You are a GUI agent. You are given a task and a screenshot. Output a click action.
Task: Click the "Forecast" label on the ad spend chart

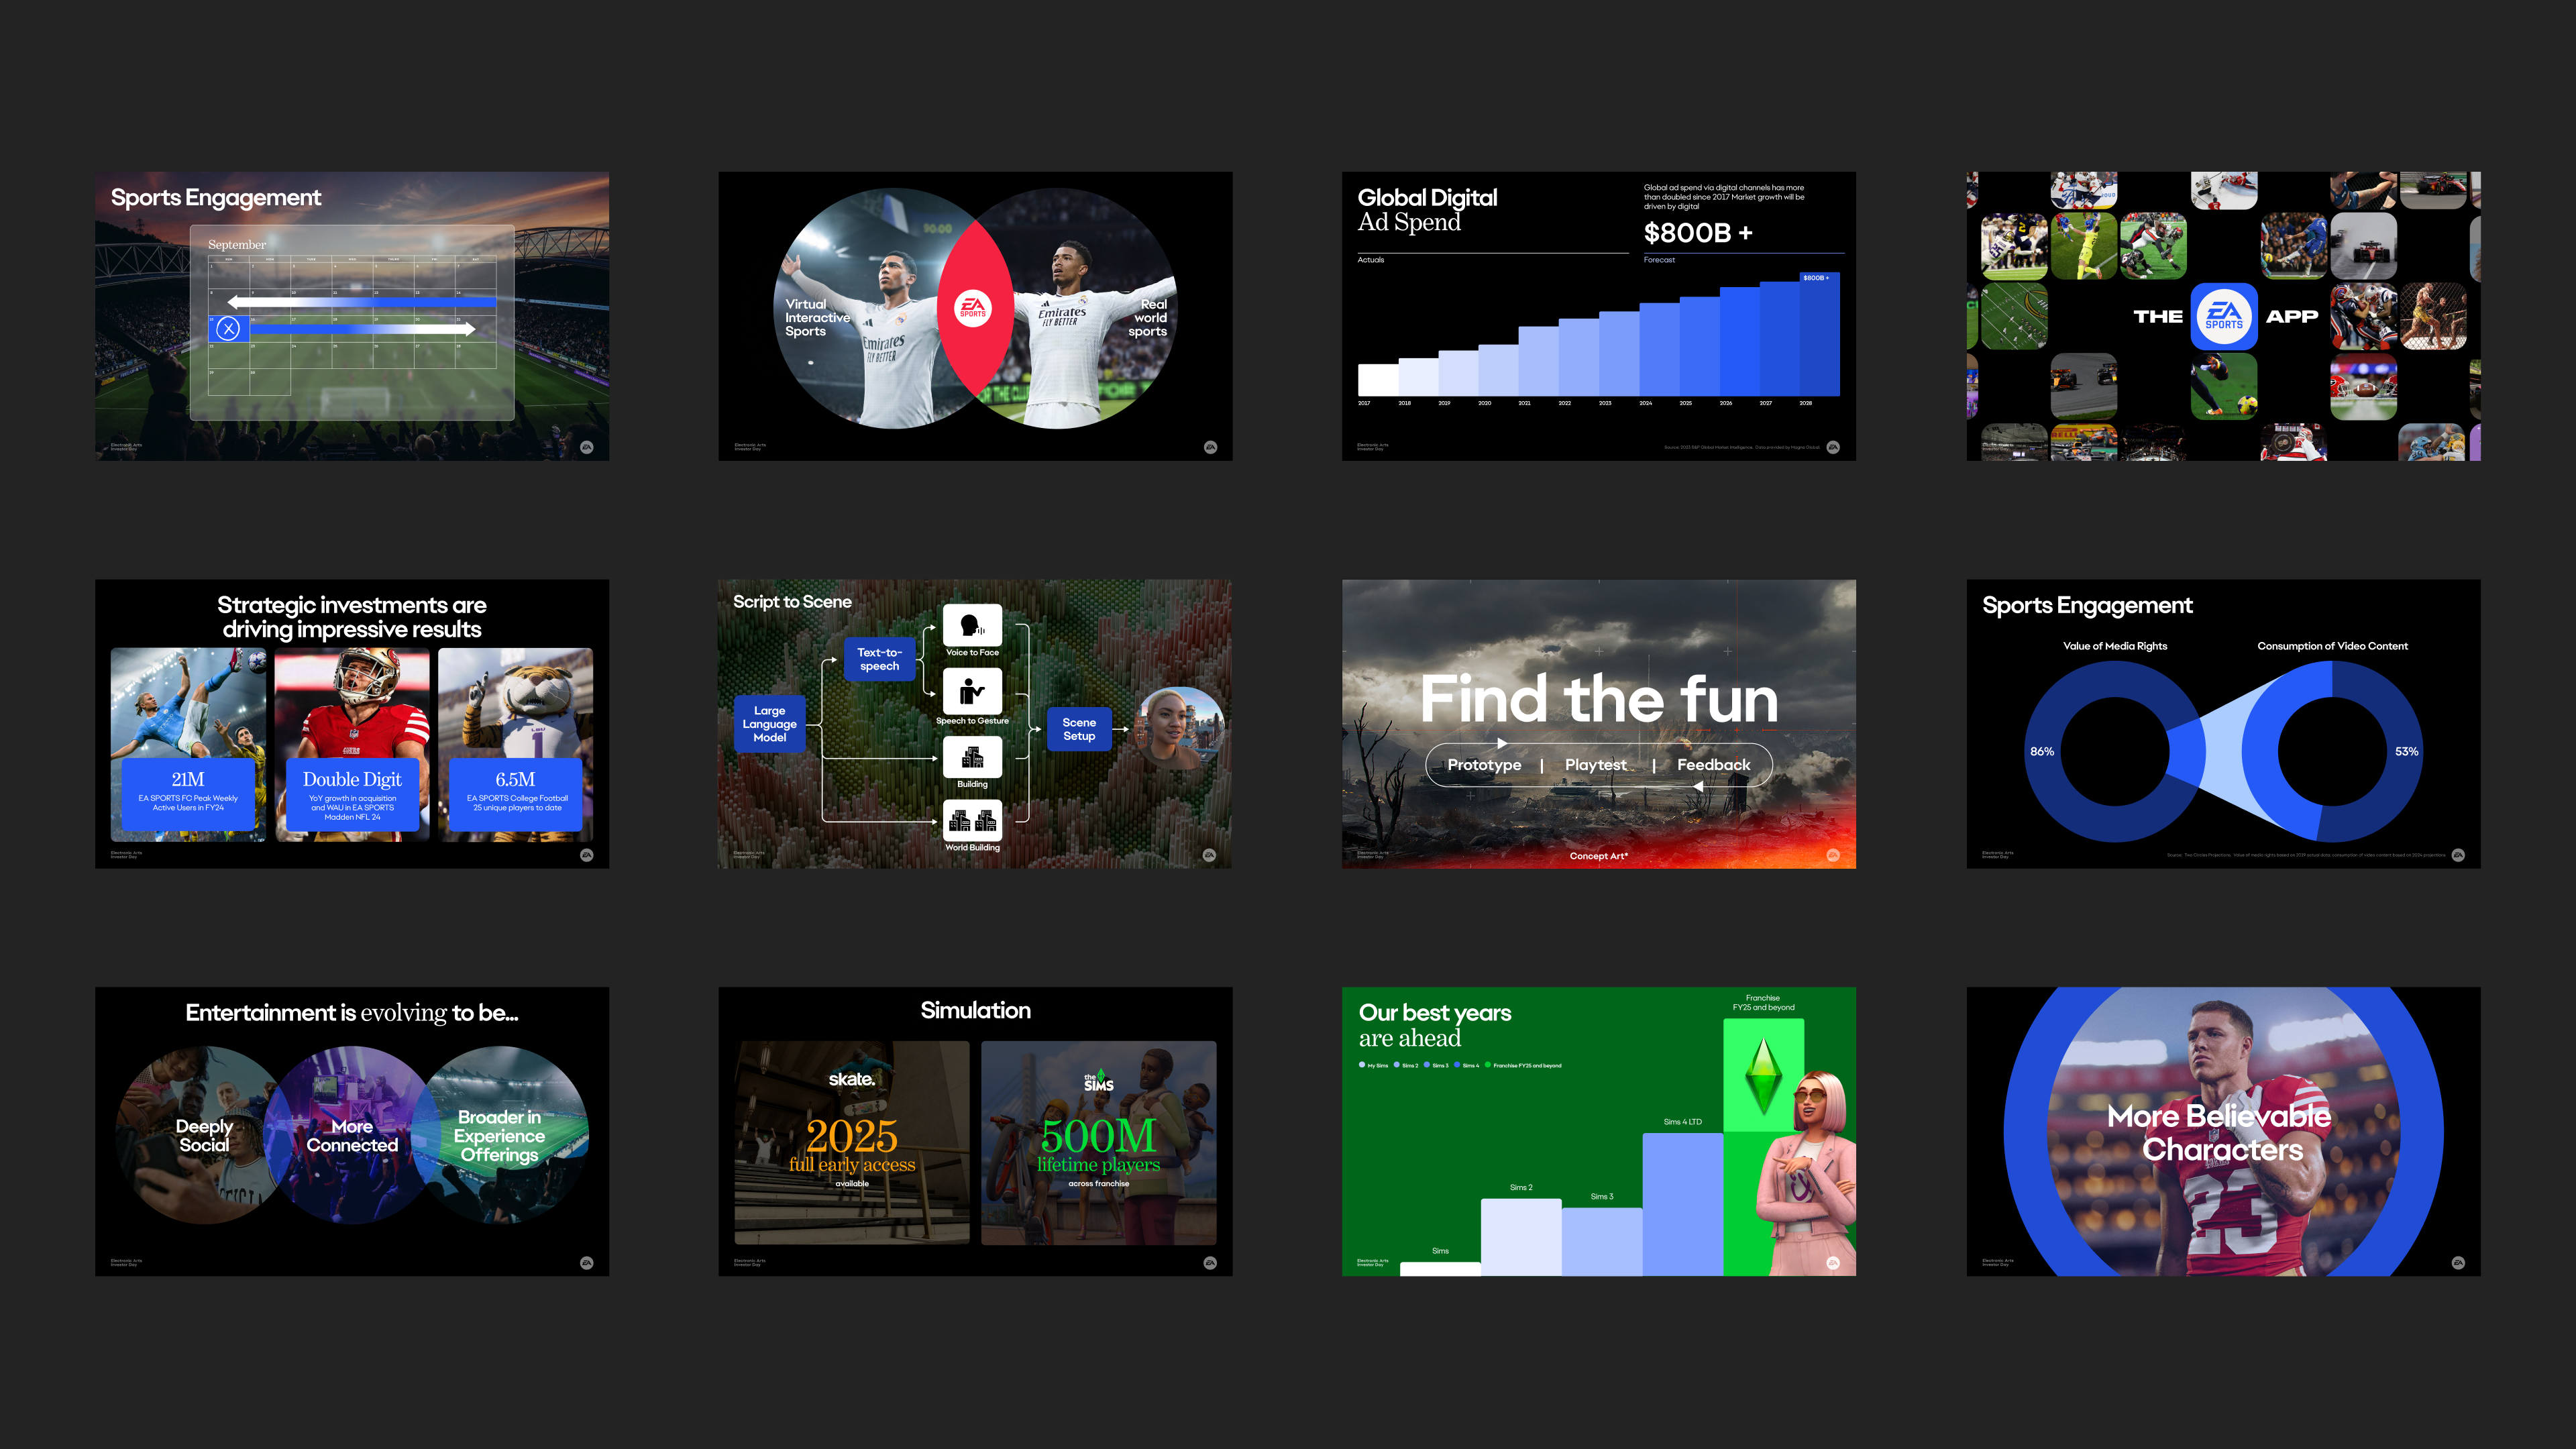(x=1659, y=260)
